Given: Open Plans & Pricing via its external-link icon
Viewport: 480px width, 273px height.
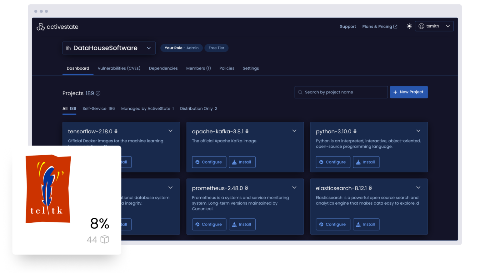Looking at the screenshot, I should click(395, 26).
